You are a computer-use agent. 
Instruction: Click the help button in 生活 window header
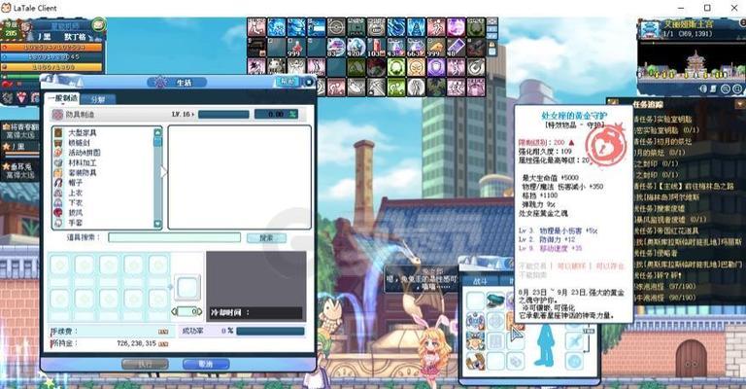pyautogui.click(x=288, y=82)
